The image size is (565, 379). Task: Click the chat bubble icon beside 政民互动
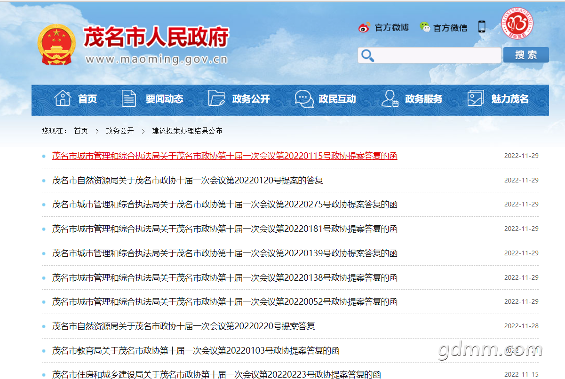(x=304, y=99)
